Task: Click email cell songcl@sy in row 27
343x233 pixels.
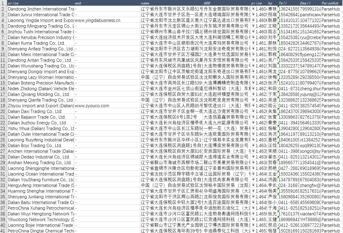Action: click(310, 151)
